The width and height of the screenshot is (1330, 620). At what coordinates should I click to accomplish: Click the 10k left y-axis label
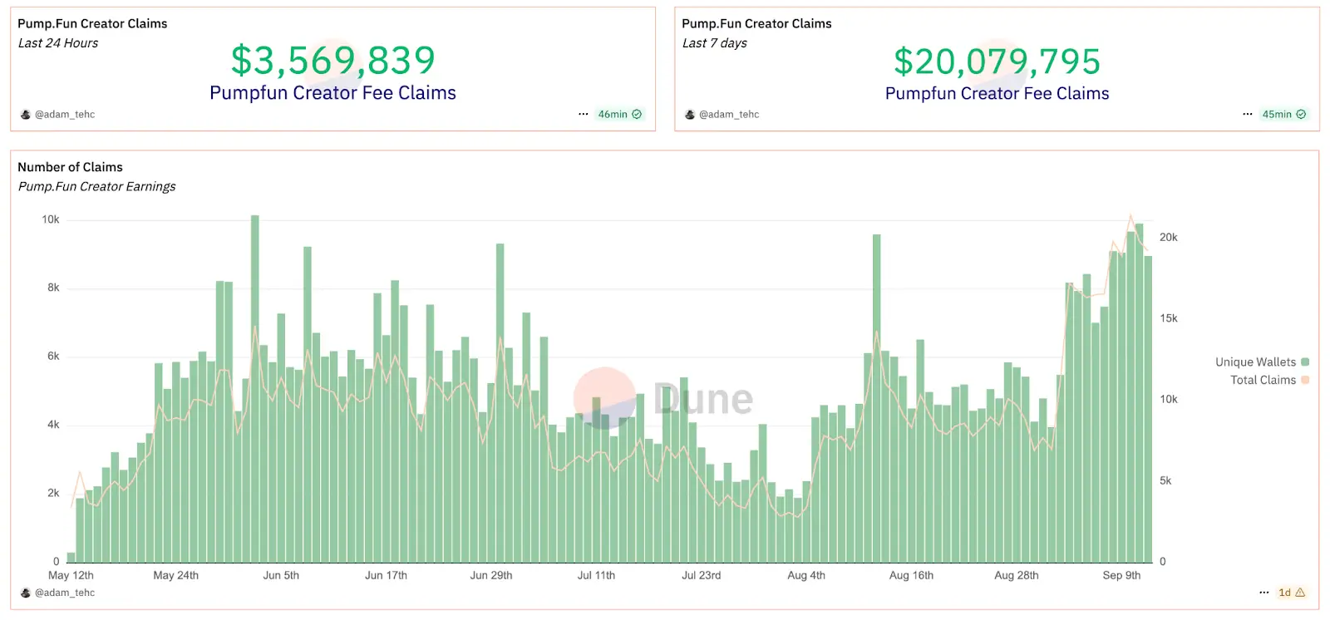[x=51, y=219]
